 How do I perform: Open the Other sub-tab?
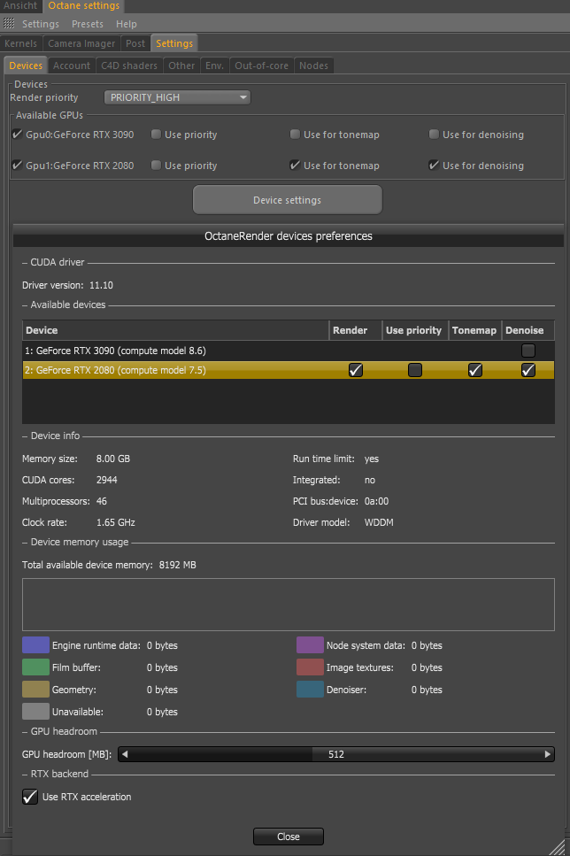point(181,66)
